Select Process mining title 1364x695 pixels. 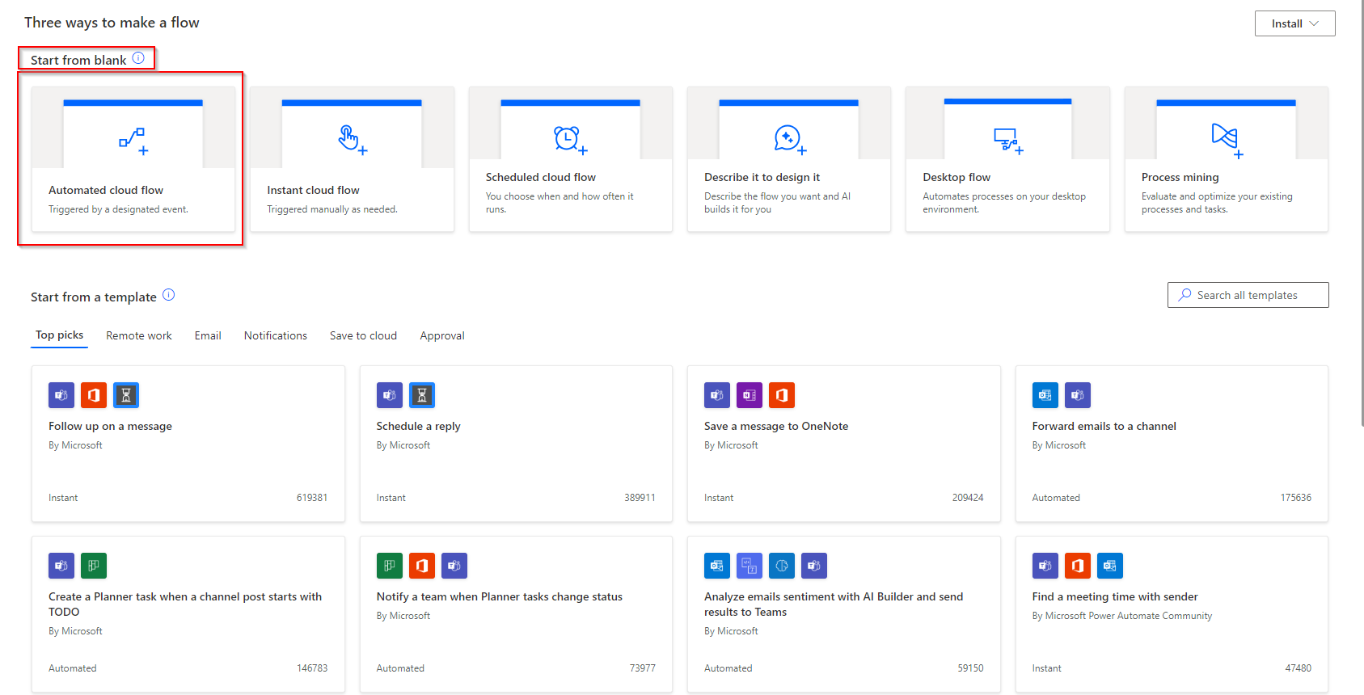pyautogui.click(x=1180, y=177)
